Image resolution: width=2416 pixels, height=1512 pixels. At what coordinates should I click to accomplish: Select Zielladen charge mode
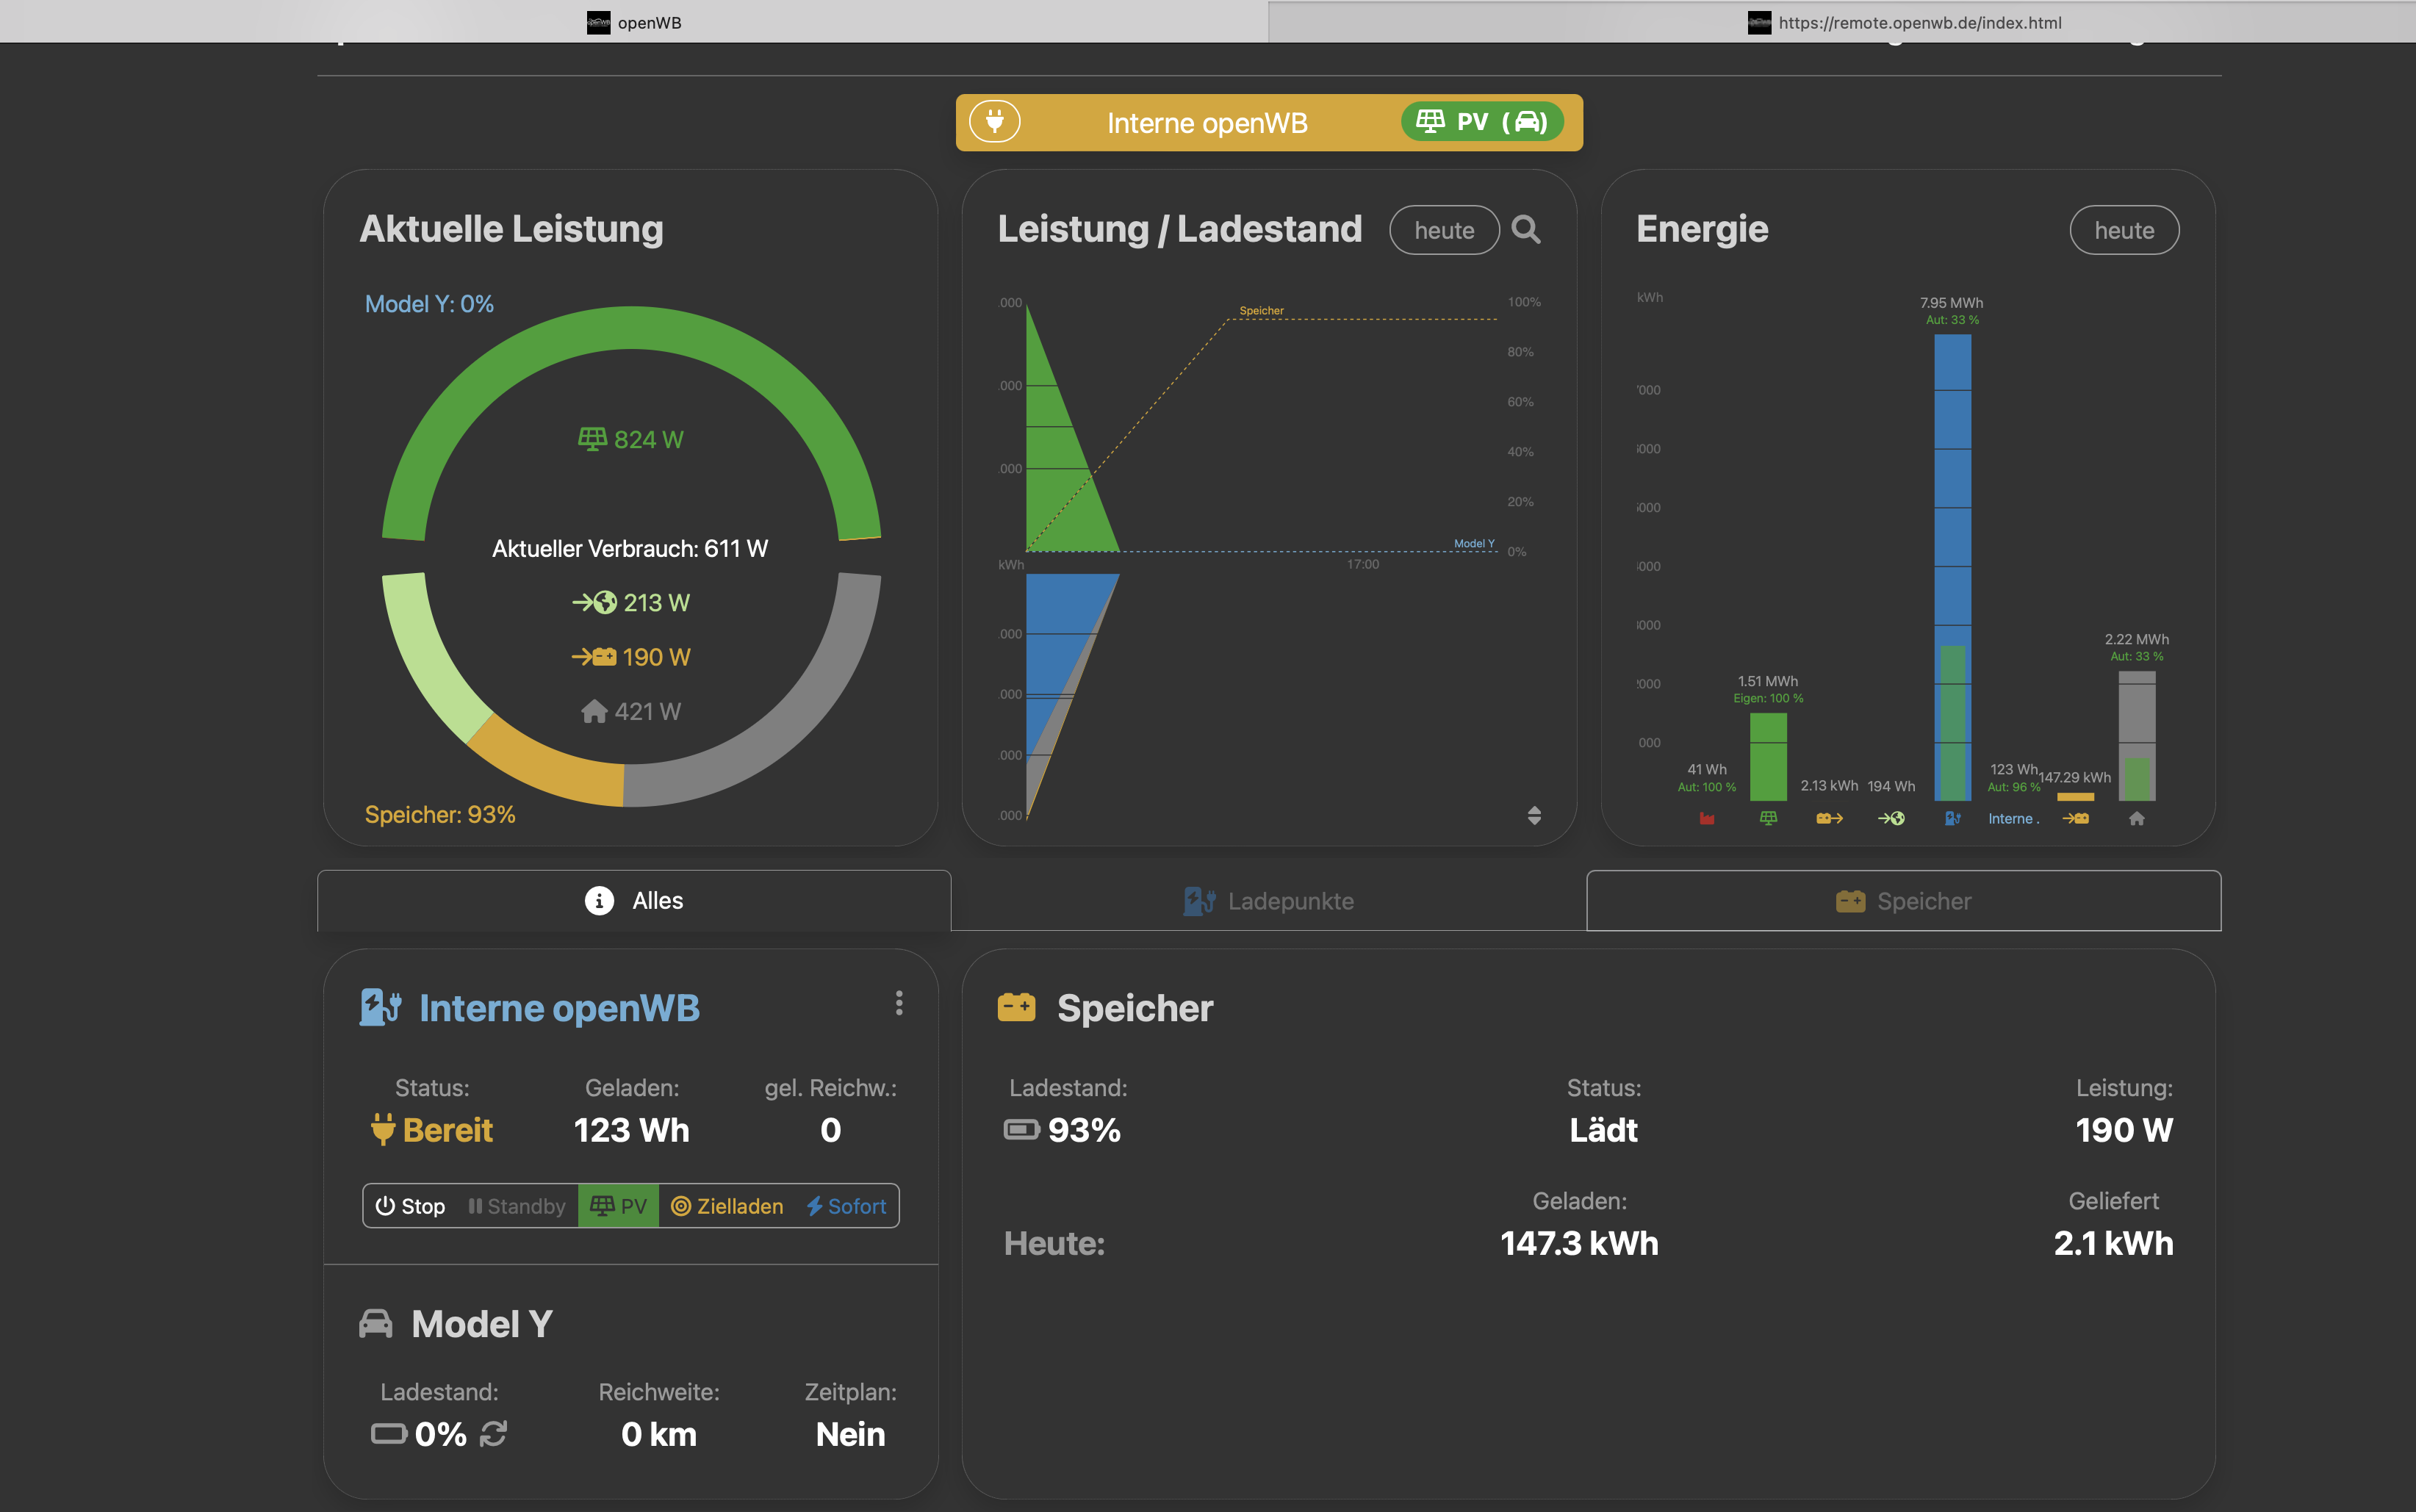coord(727,1206)
